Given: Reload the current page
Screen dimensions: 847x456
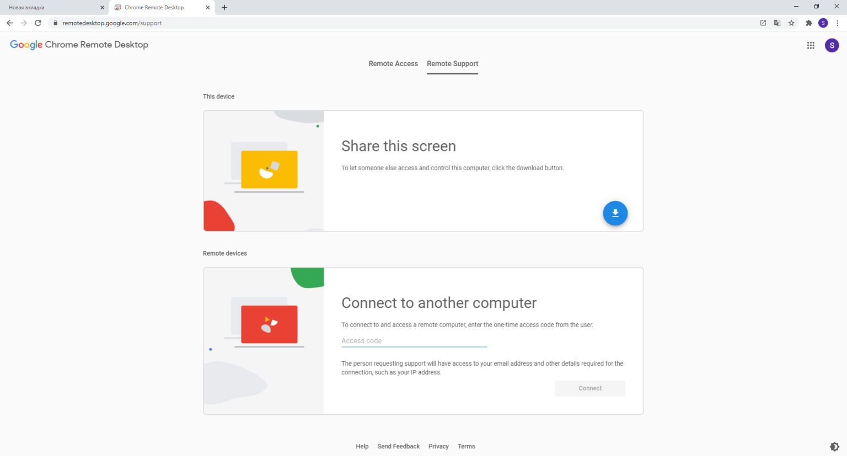Looking at the screenshot, I should pyautogui.click(x=38, y=23).
